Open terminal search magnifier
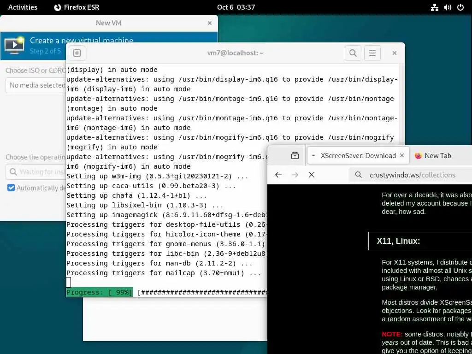The width and height of the screenshot is (472, 354). click(x=353, y=53)
